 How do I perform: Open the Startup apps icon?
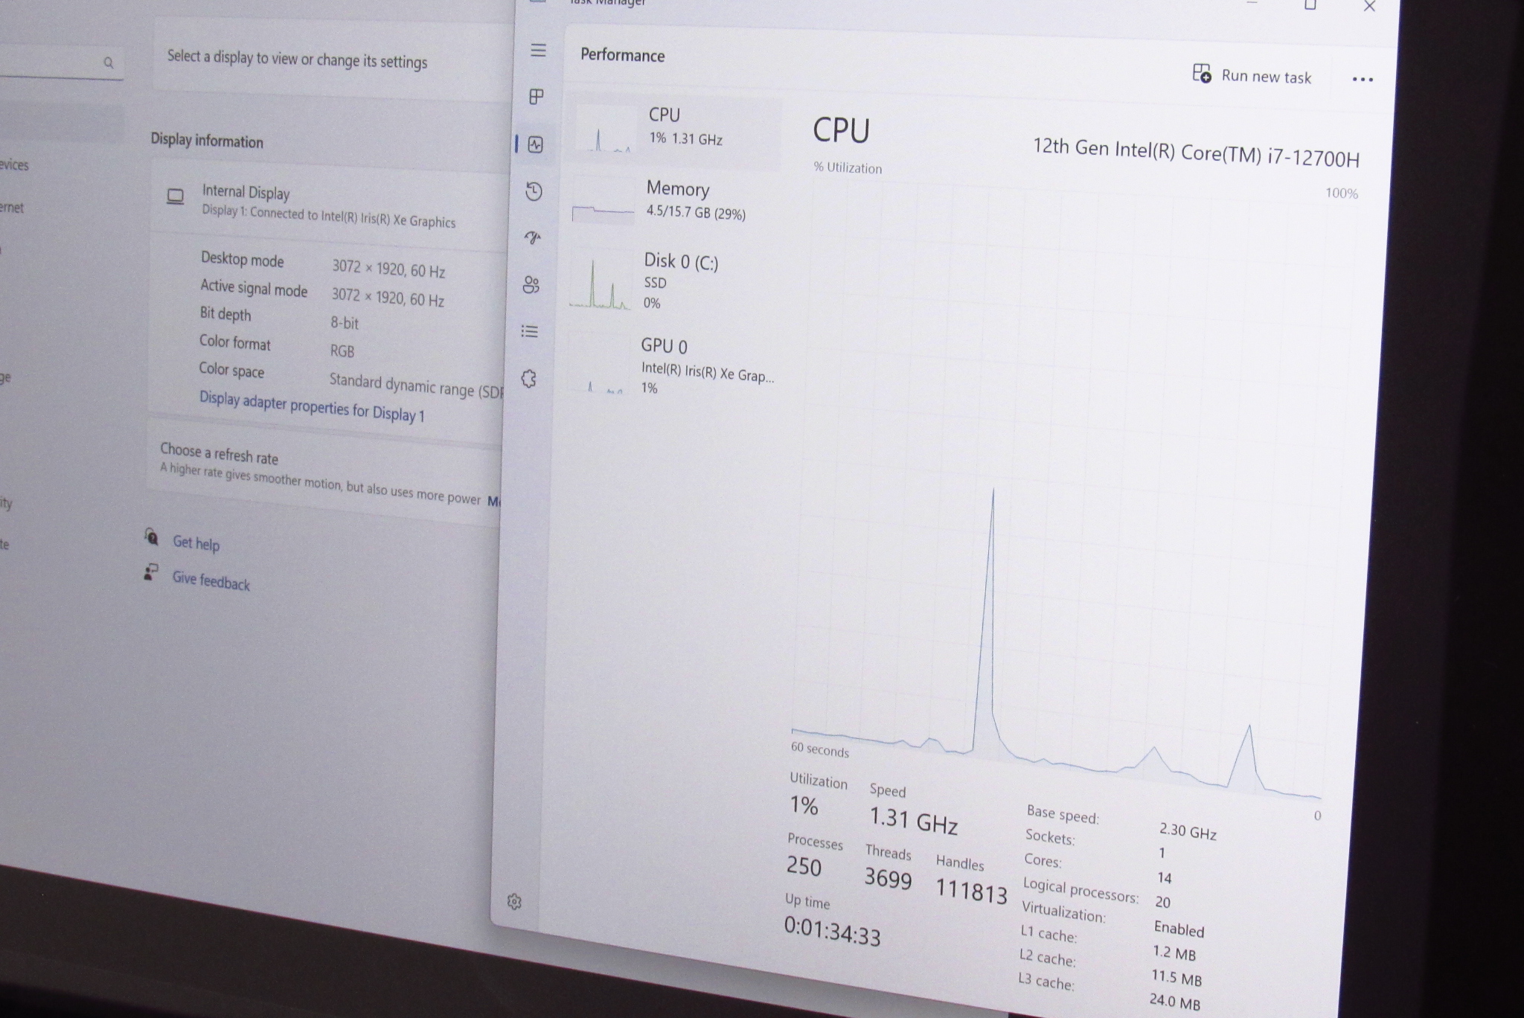click(532, 238)
